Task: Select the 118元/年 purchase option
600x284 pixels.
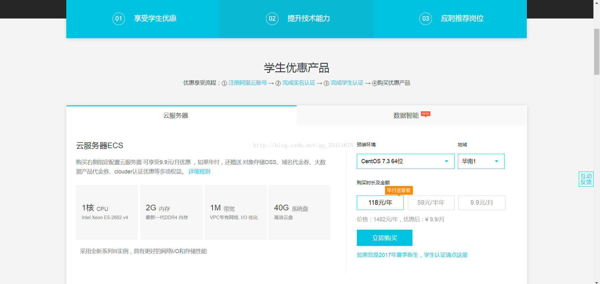Action: (x=380, y=202)
